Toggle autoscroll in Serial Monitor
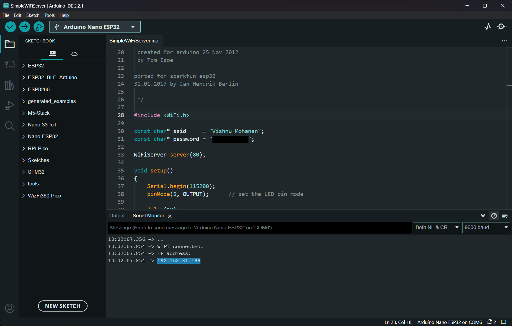The image size is (512, 326). pyautogui.click(x=483, y=216)
